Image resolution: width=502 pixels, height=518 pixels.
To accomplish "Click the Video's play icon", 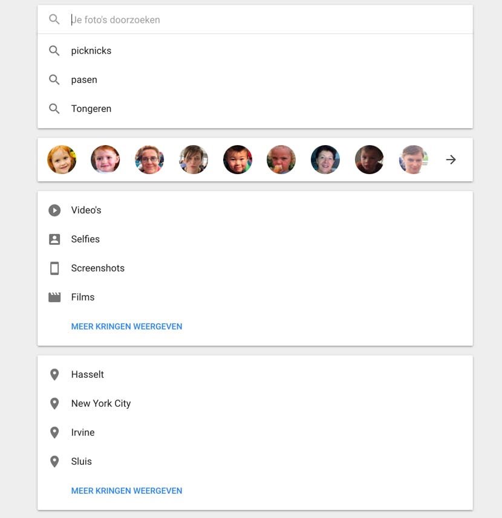I will (x=54, y=210).
